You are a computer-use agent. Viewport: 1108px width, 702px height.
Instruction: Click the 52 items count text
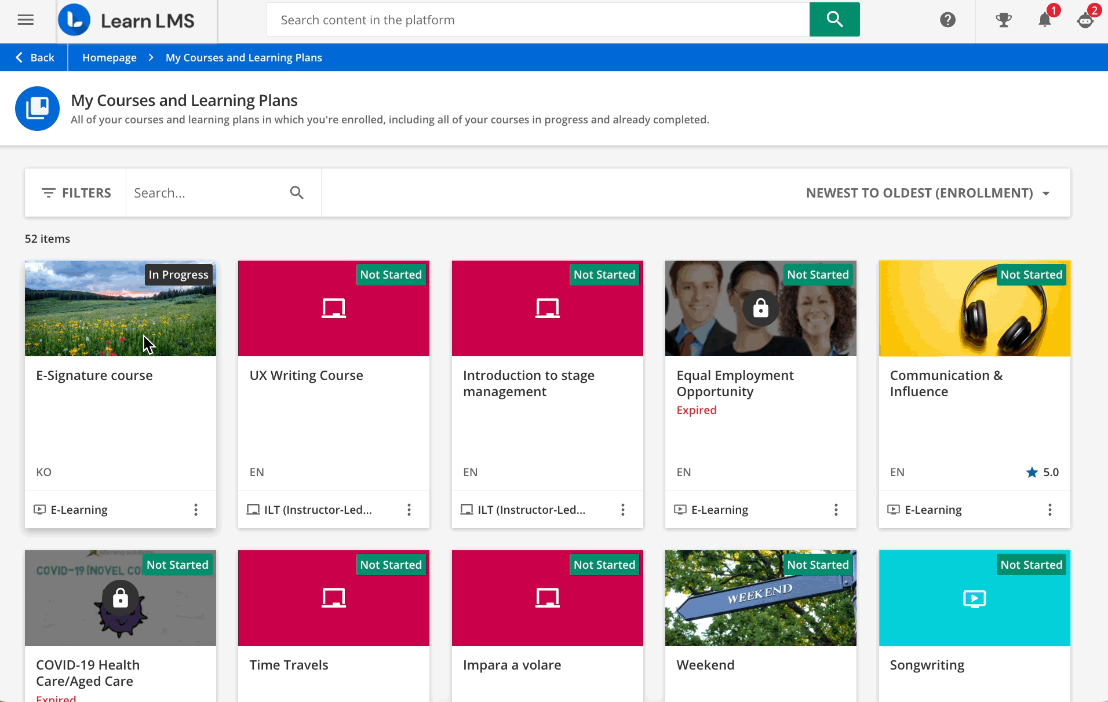coord(48,239)
